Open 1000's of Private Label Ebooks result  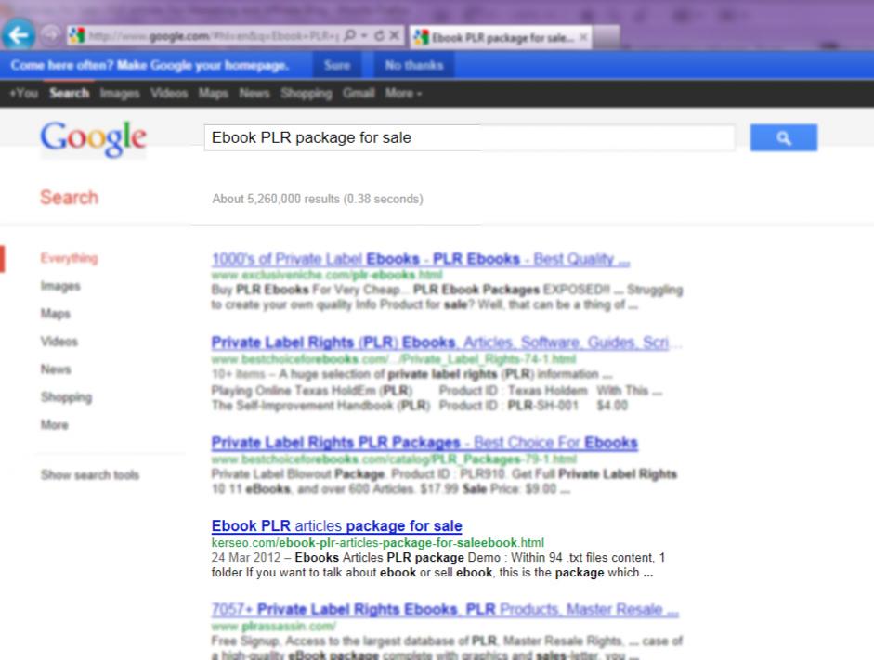(421, 259)
